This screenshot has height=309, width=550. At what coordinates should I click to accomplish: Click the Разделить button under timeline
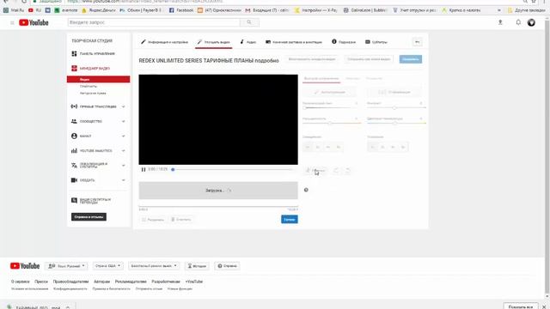coord(152,220)
